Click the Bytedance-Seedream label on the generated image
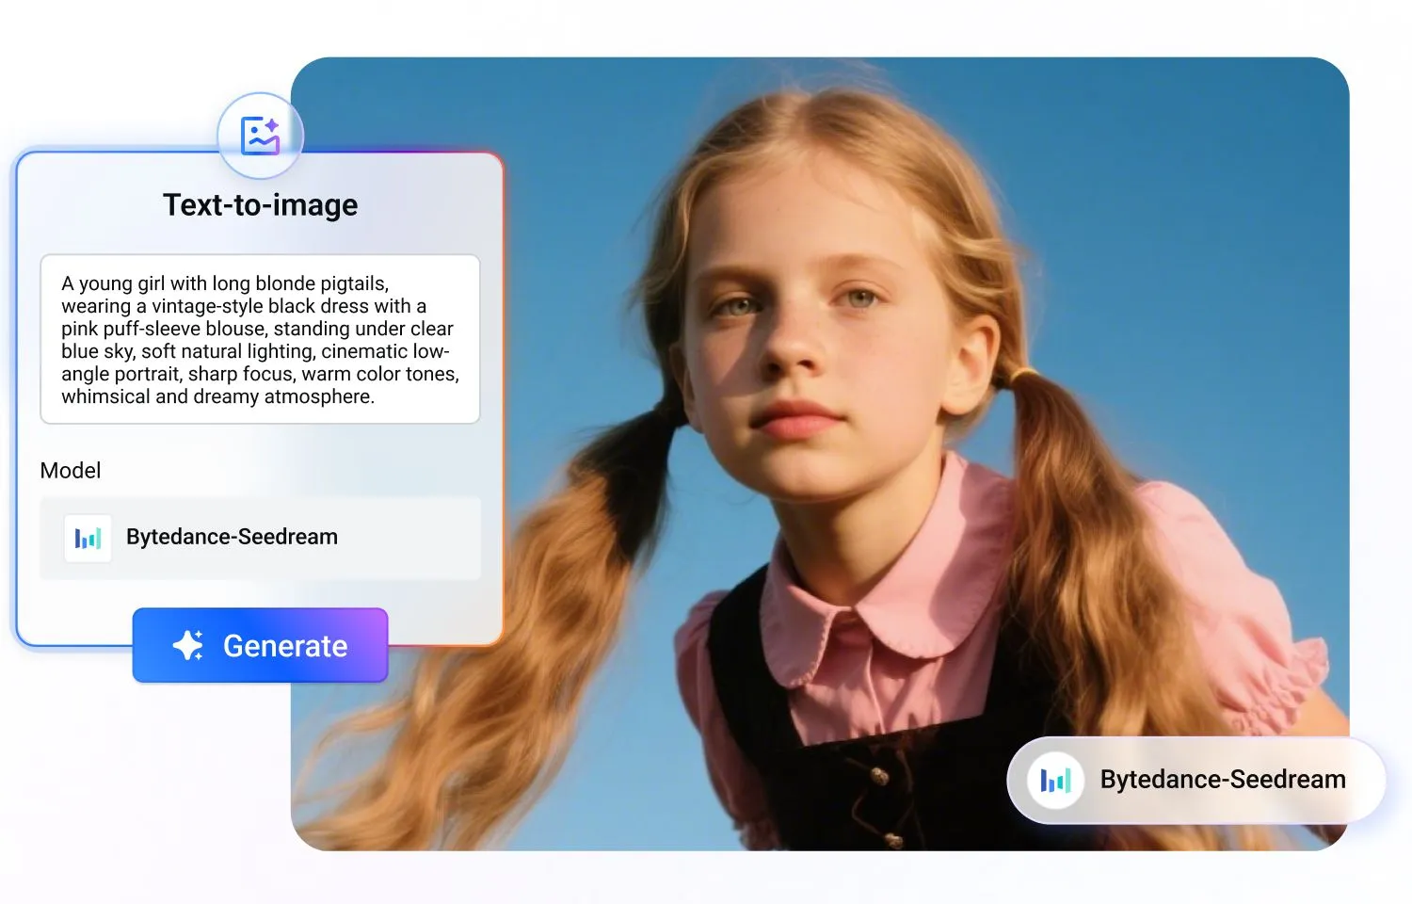The width and height of the screenshot is (1412, 904). (1222, 780)
